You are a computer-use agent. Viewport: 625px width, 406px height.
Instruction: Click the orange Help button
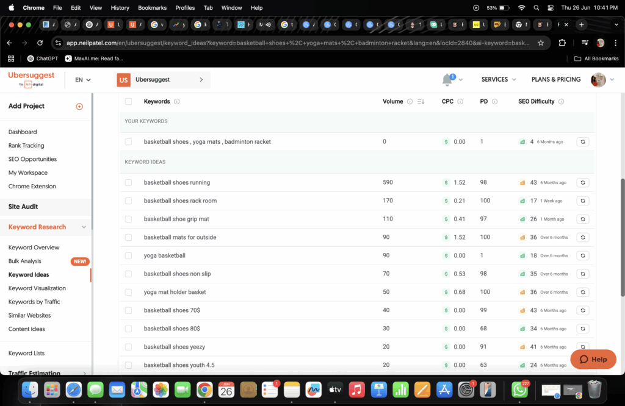pyautogui.click(x=593, y=359)
